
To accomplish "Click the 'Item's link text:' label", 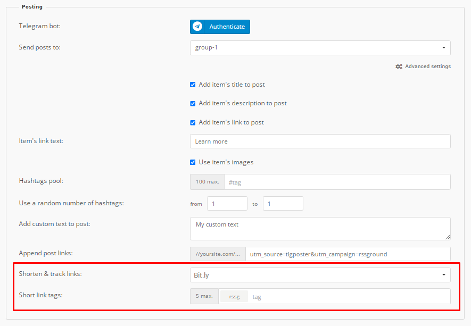I will pyautogui.click(x=41, y=141).
